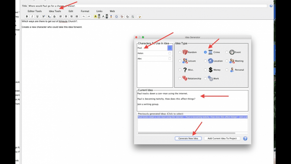The image size is (291, 164).
Task: Center align the text
Action: point(66,16)
